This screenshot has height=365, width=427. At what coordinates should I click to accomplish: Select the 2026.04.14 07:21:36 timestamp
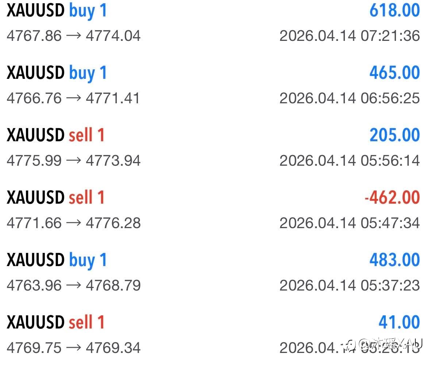[350, 36]
